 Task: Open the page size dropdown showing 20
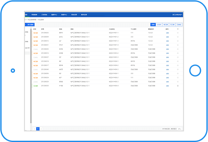coord(180,129)
